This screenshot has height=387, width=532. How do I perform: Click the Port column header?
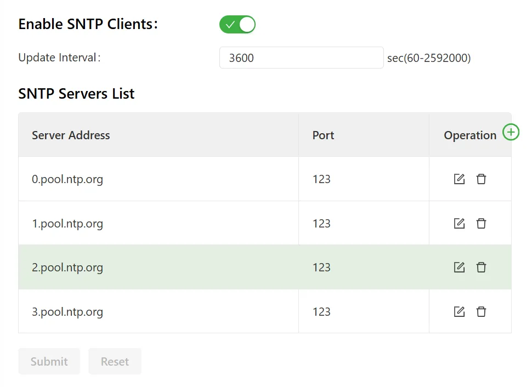coord(364,135)
